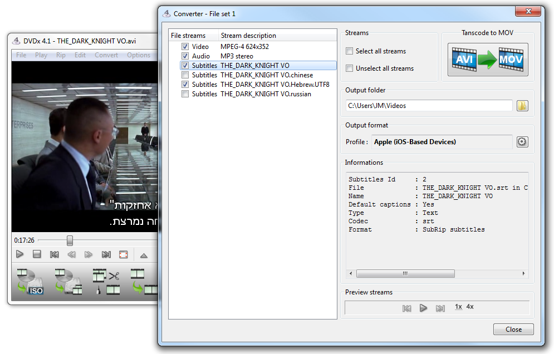Click the DVD to ISO icon
Screen dimensions: 554x354
(31, 282)
